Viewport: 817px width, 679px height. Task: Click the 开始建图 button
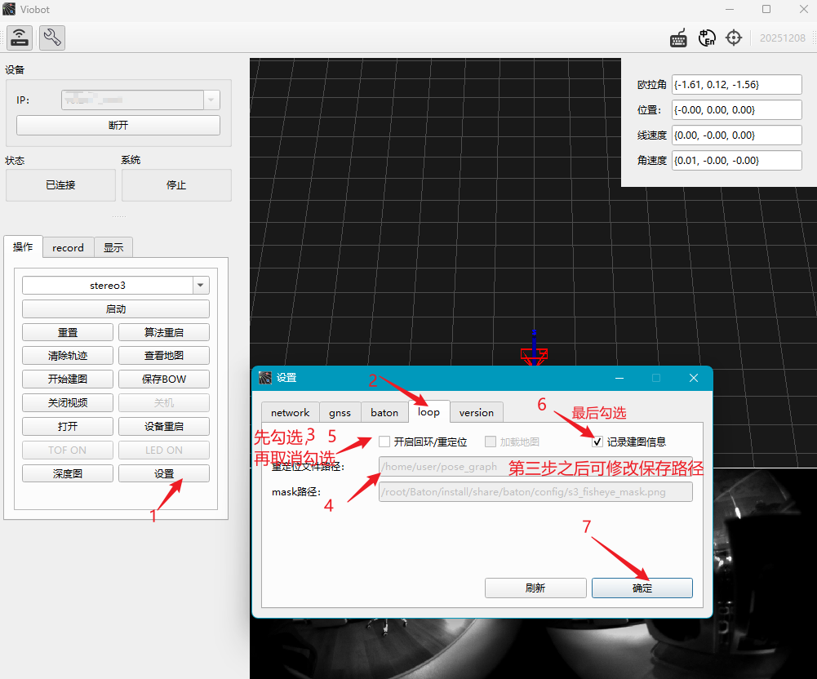pyautogui.click(x=68, y=379)
